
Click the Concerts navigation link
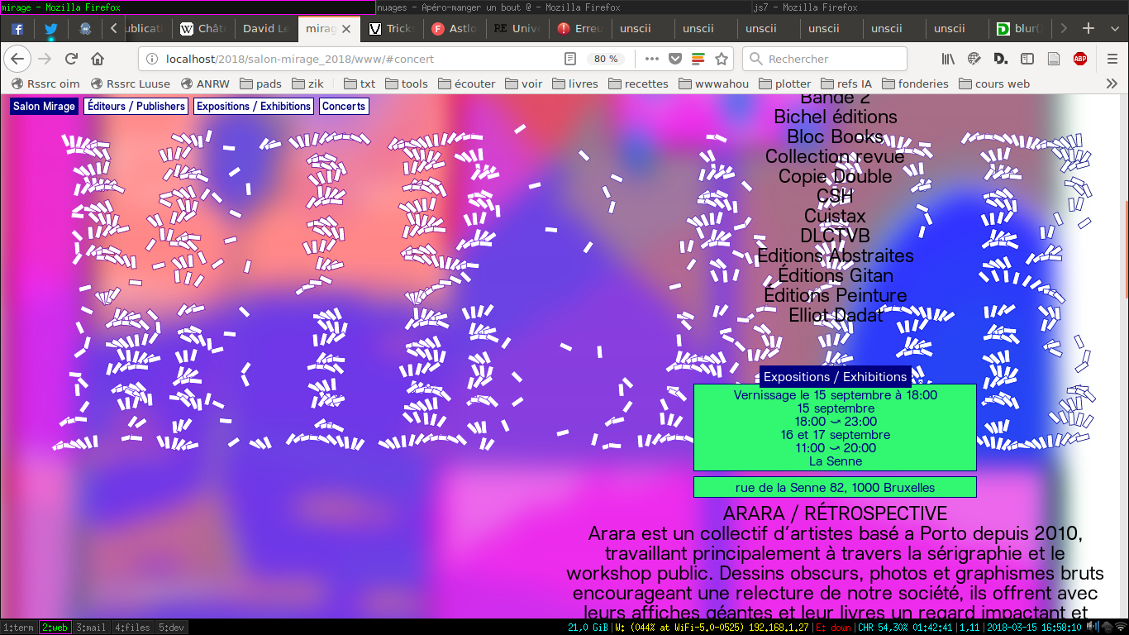coord(343,107)
